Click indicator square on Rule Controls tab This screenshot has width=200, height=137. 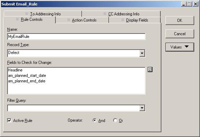17,19
